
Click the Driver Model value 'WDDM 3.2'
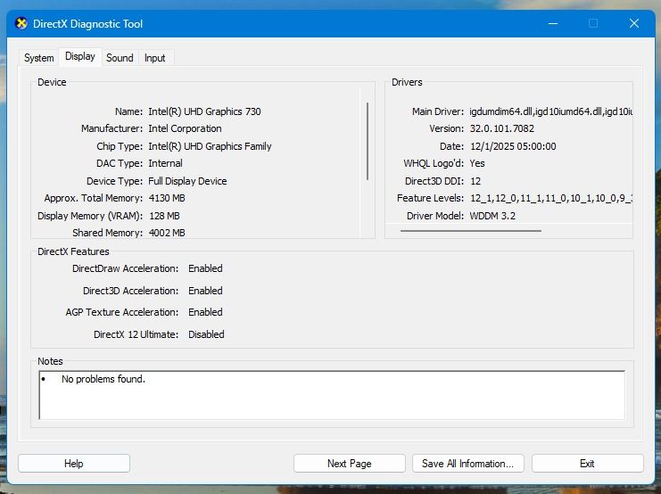492,216
